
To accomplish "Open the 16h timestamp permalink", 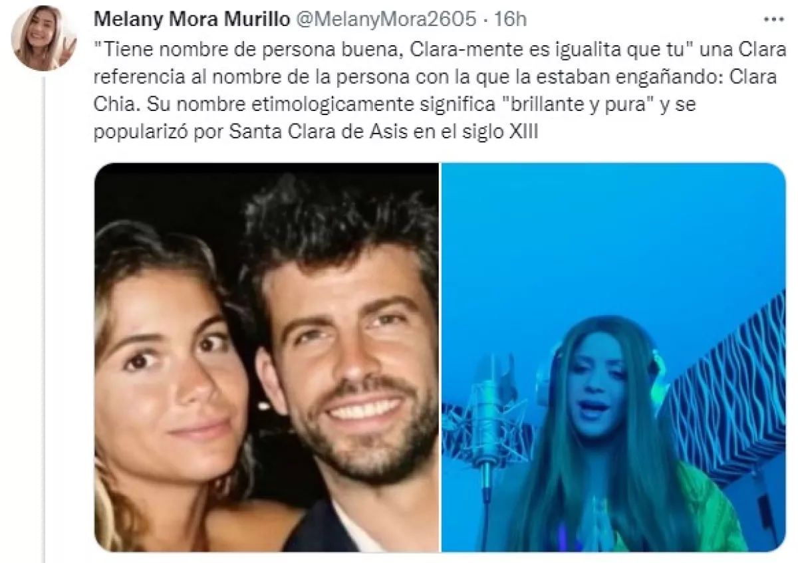I will tap(511, 19).
